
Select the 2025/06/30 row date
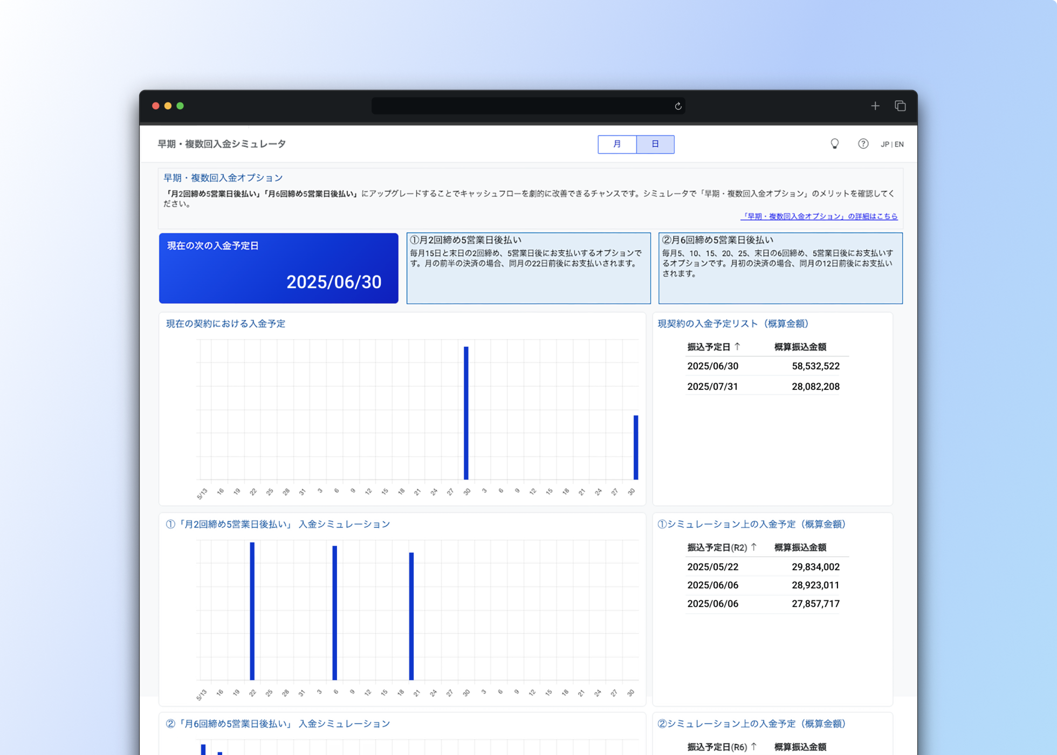click(x=712, y=366)
